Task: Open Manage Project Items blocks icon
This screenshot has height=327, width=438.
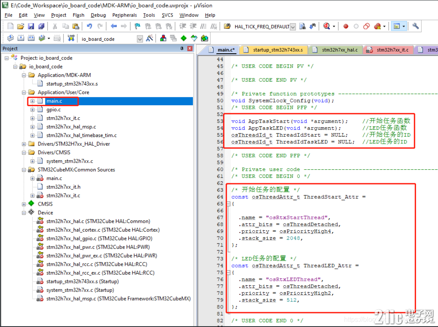Action: (x=163, y=38)
